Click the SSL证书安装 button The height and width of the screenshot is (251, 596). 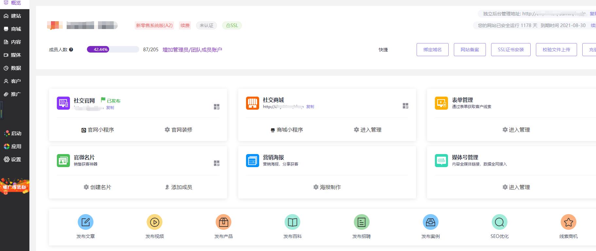[510, 50]
